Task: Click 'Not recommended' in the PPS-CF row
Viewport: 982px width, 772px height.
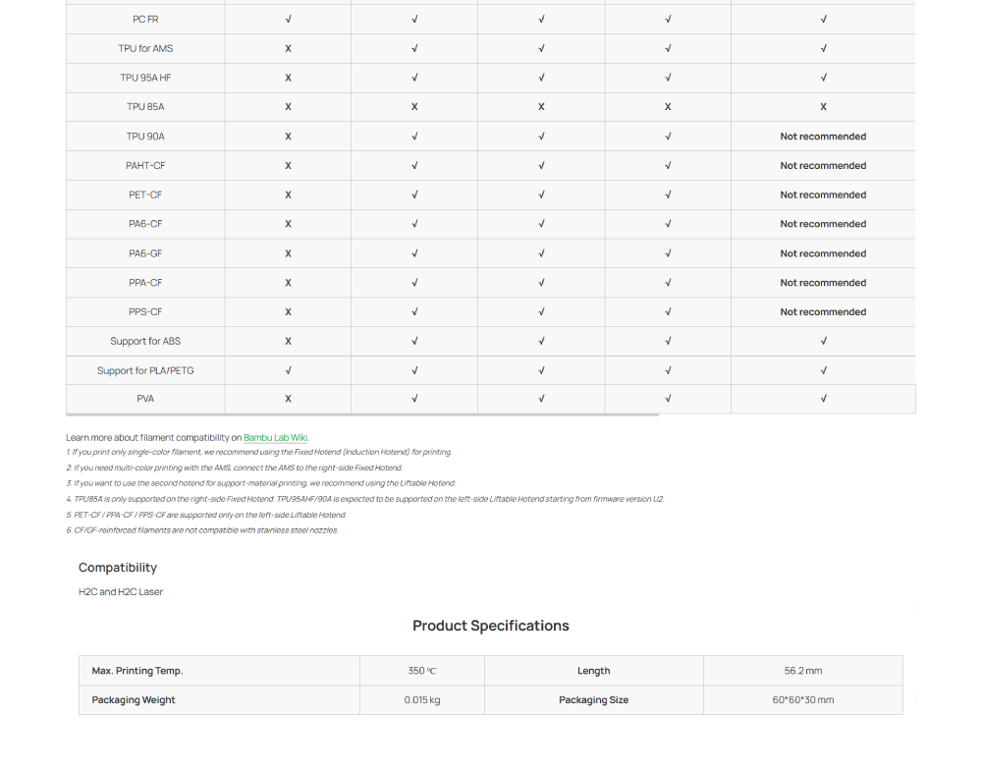Action: pyautogui.click(x=823, y=311)
